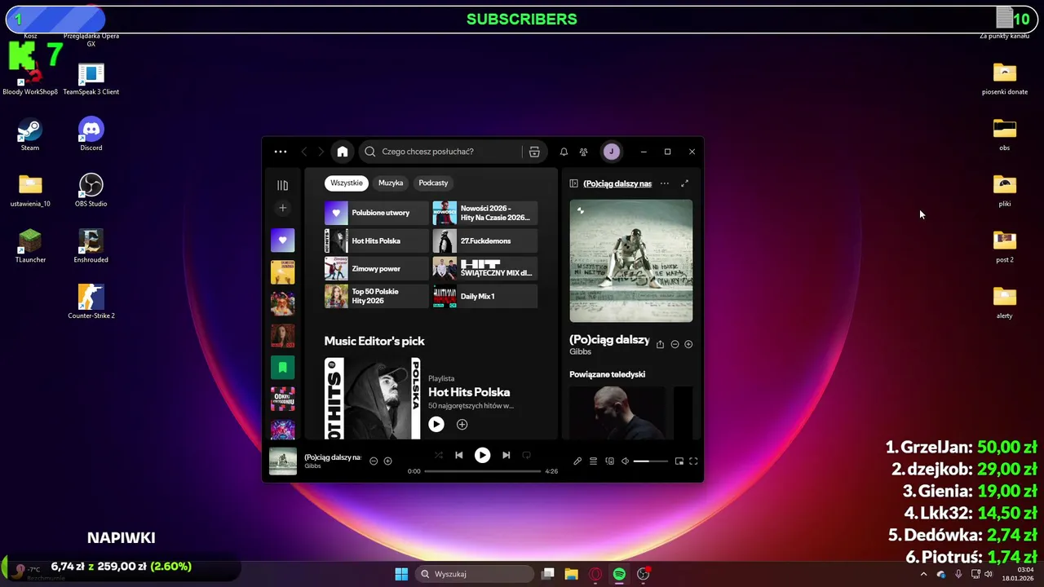Select the 'Muzyka' filter chip
The width and height of the screenshot is (1044, 587).
pyautogui.click(x=391, y=183)
